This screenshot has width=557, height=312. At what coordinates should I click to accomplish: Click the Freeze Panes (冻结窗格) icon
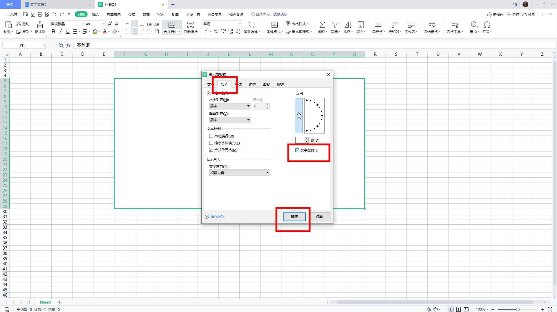[x=432, y=25]
